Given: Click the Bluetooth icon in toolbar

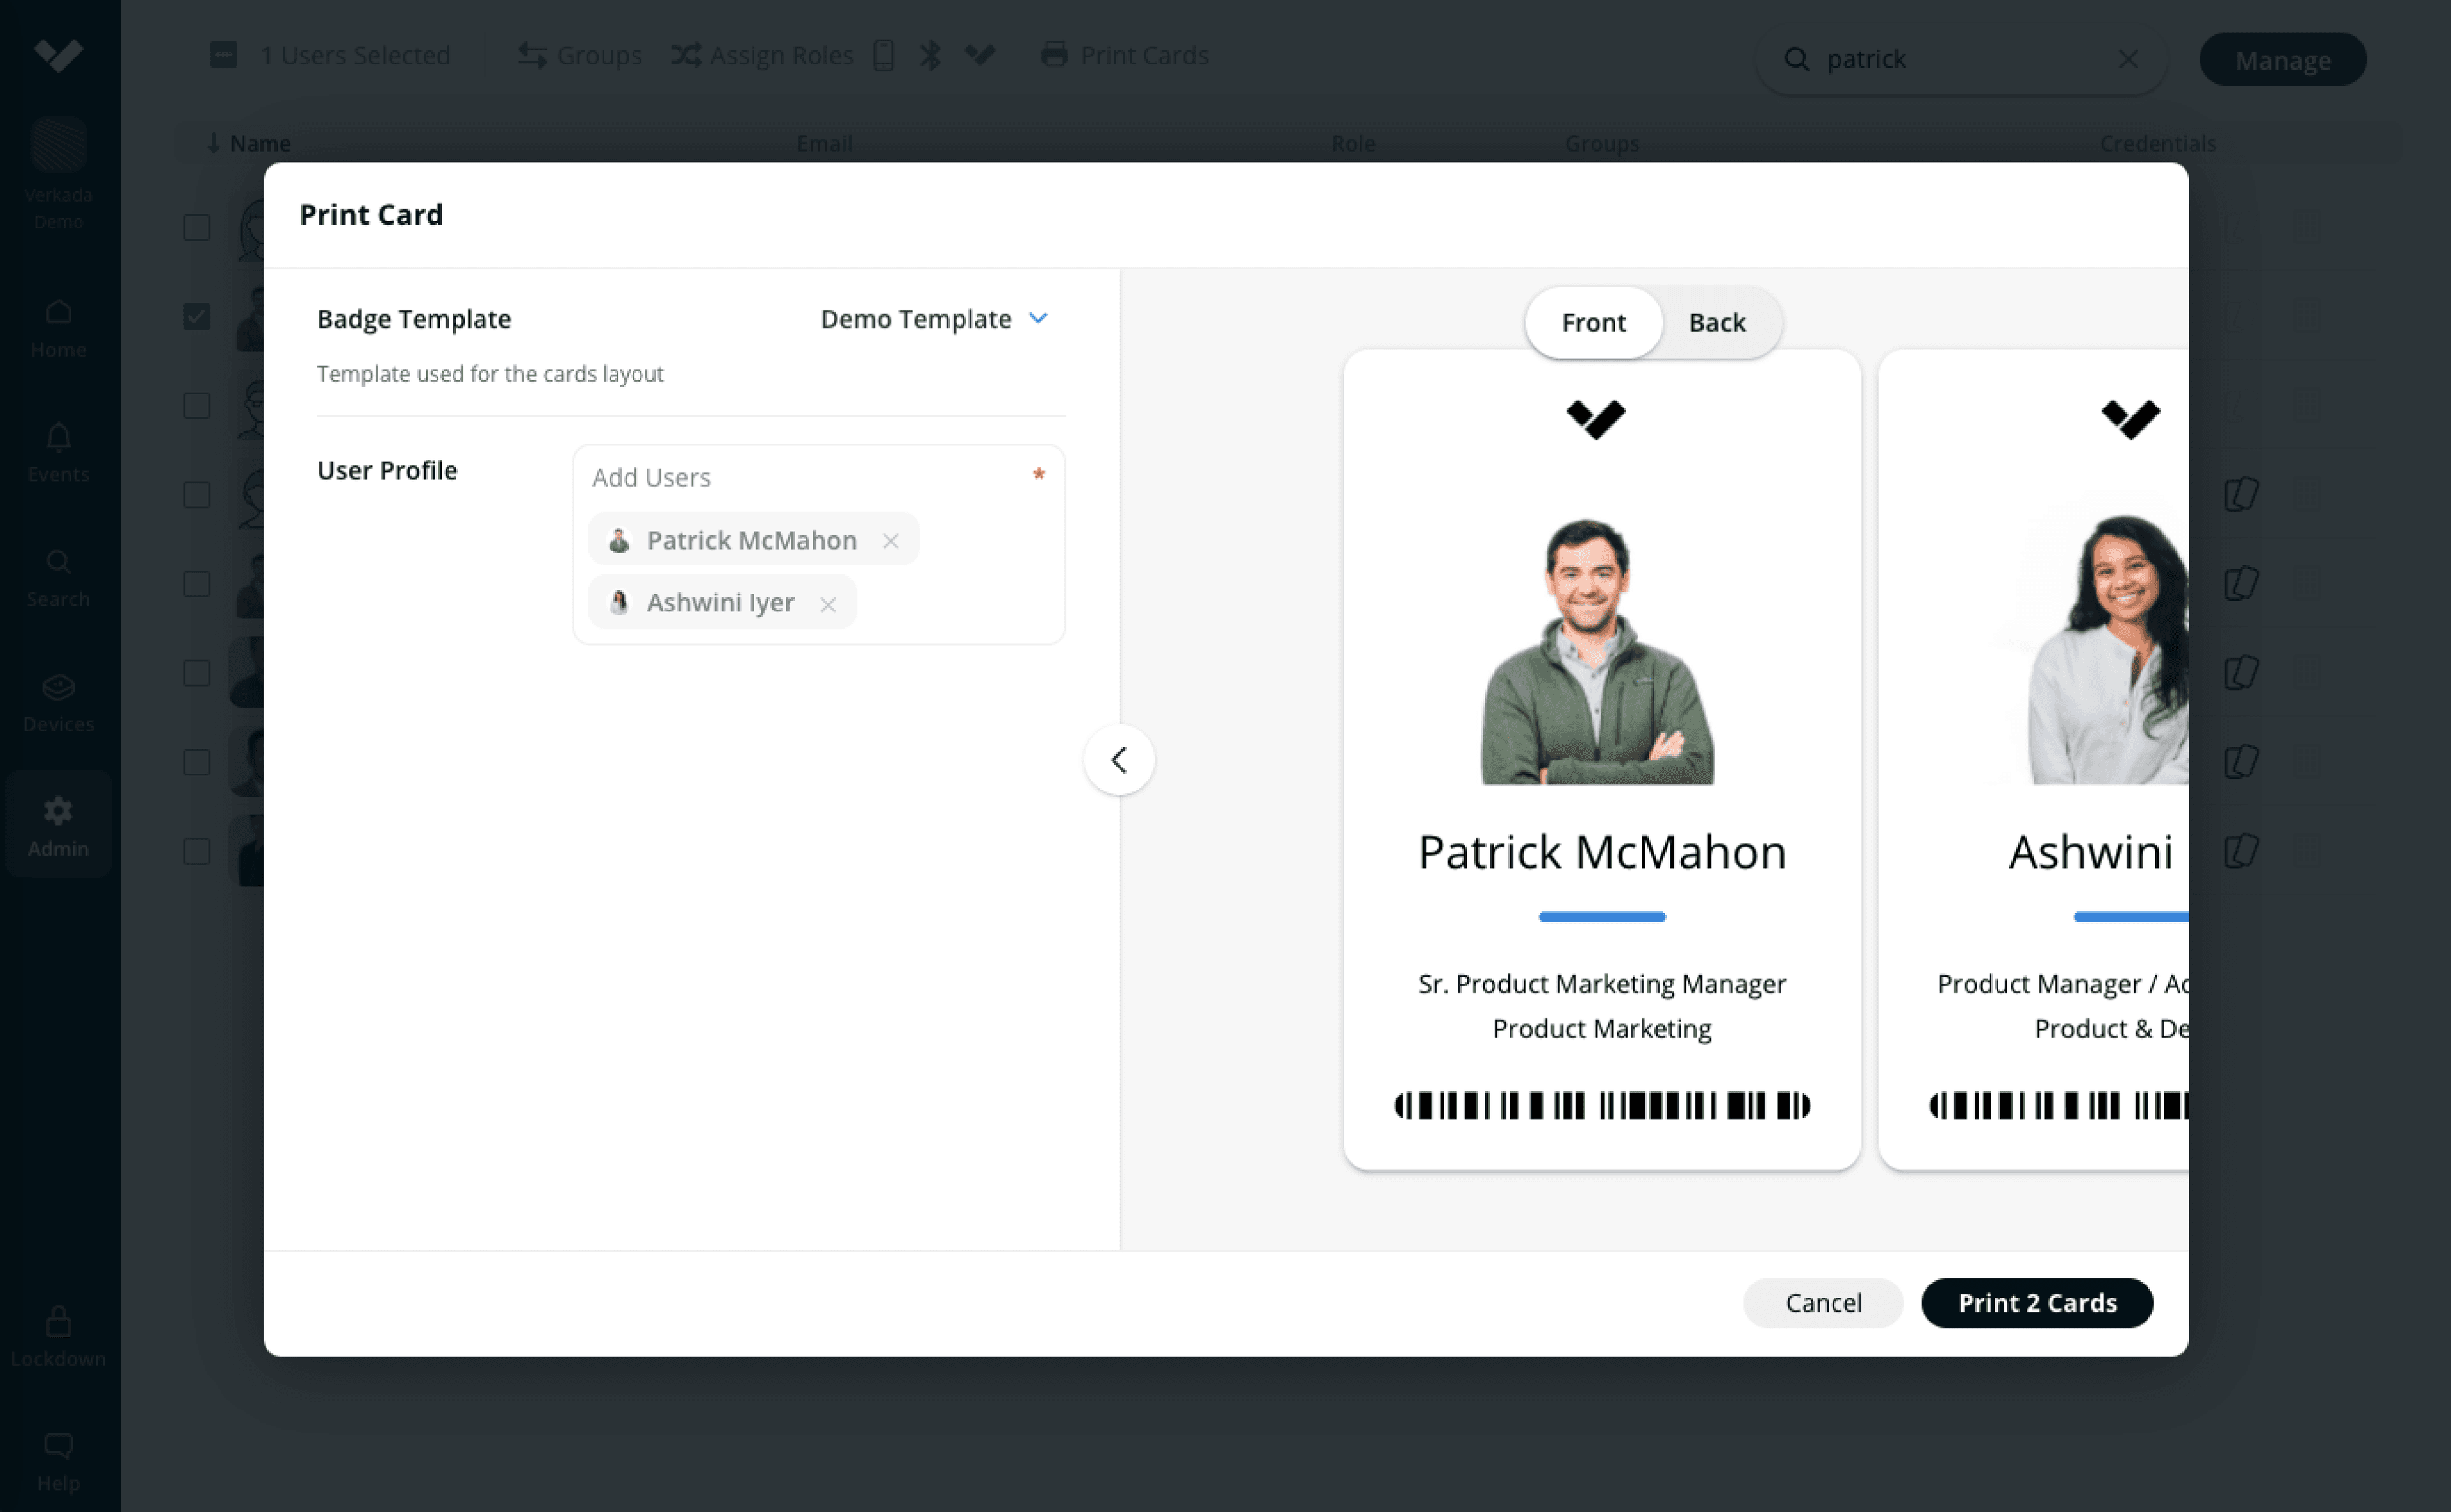Looking at the screenshot, I should pos(930,55).
